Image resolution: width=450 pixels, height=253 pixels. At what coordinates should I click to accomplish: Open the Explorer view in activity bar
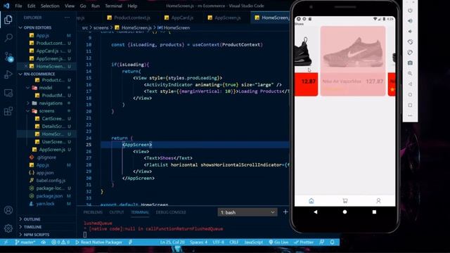pyautogui.click(x=8, y=20)
